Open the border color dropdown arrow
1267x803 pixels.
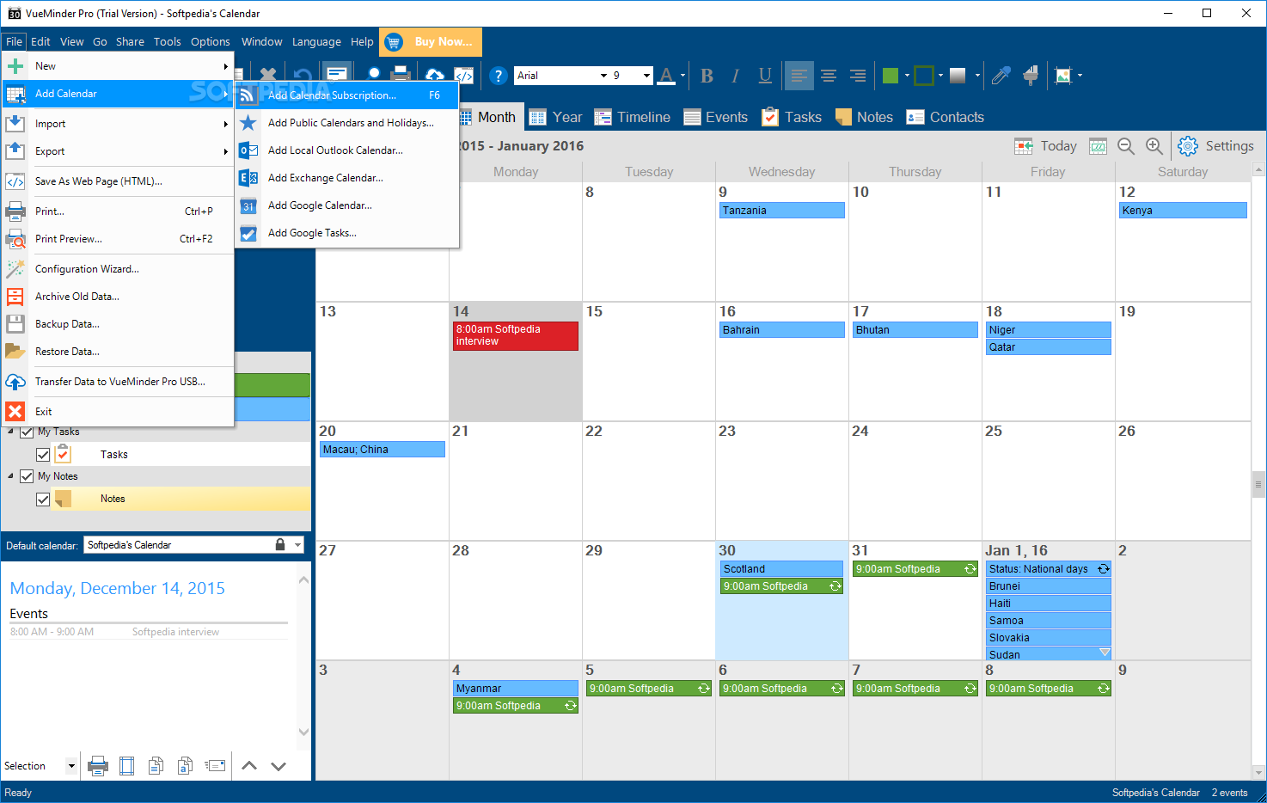point(940,76)
